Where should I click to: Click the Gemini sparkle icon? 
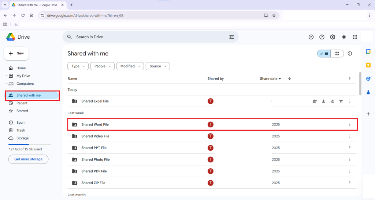[x=344, y=37]
